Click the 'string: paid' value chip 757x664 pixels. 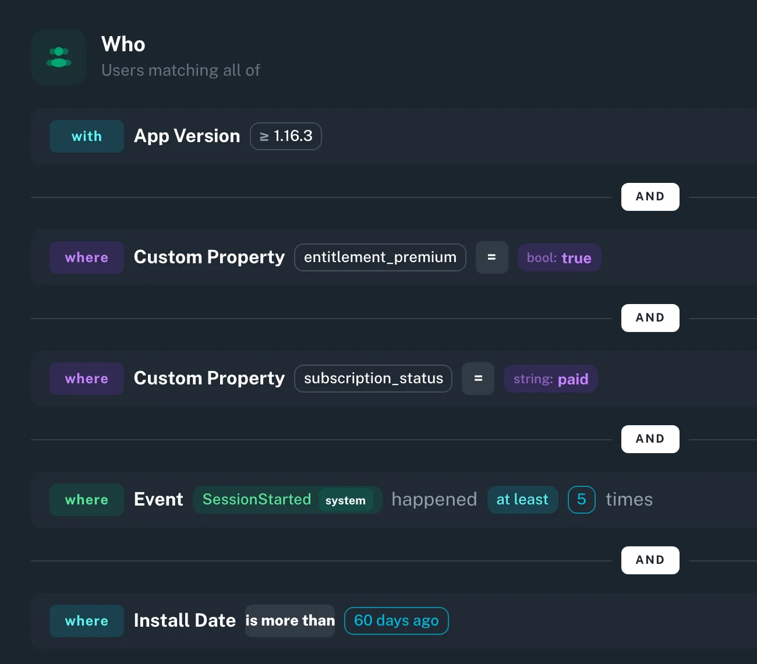pyautogui.click(x=551, y=379)
